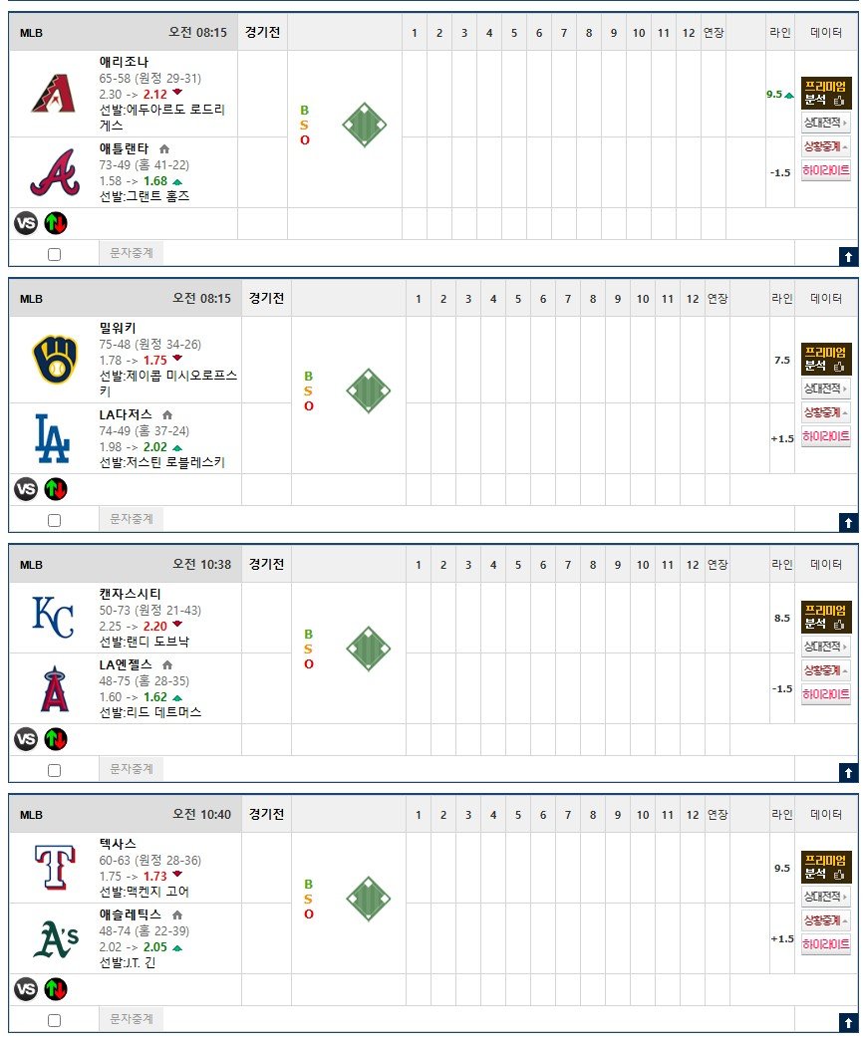
Task: Expand 상대전적 for the Arizona-Atlanta game
Action: (825, 123)
